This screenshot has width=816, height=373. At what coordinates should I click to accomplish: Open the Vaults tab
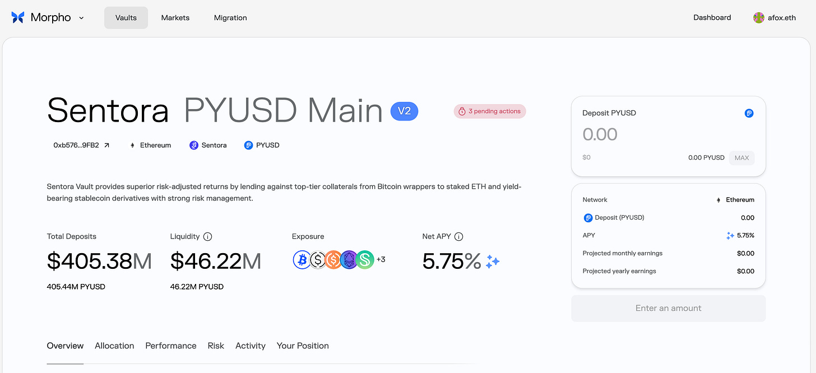coord(126,18)
